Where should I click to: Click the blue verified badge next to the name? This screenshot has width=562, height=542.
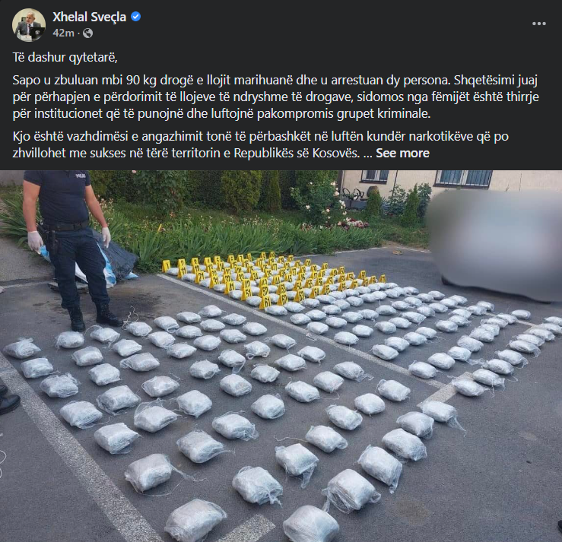(x=136, y=17)
